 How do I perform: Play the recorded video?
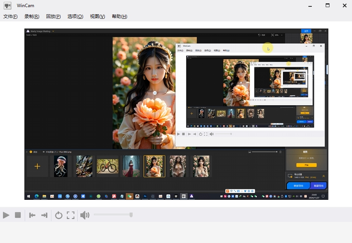click(x=6, y=215)
